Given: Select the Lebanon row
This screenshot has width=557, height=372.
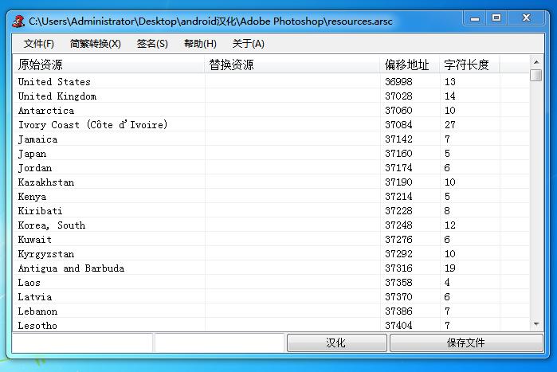Looking at the screenshot, I should [271, 311].
